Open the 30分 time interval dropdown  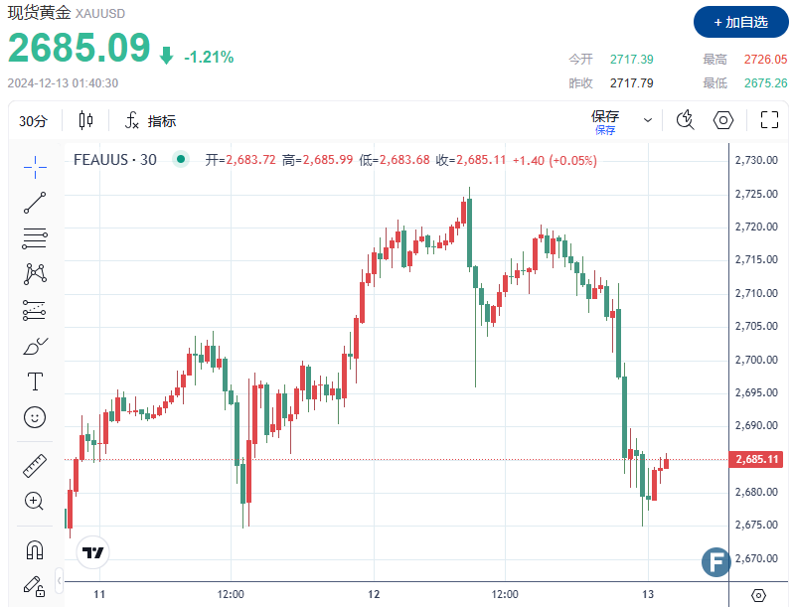(33, 121)
